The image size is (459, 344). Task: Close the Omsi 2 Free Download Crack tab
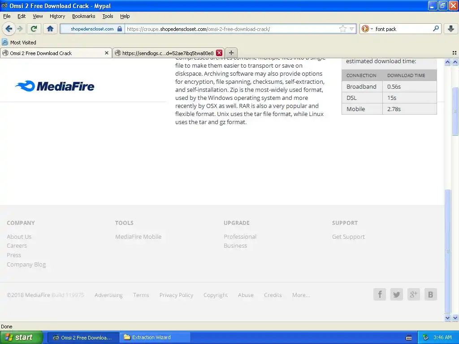(x=107, y=53)
